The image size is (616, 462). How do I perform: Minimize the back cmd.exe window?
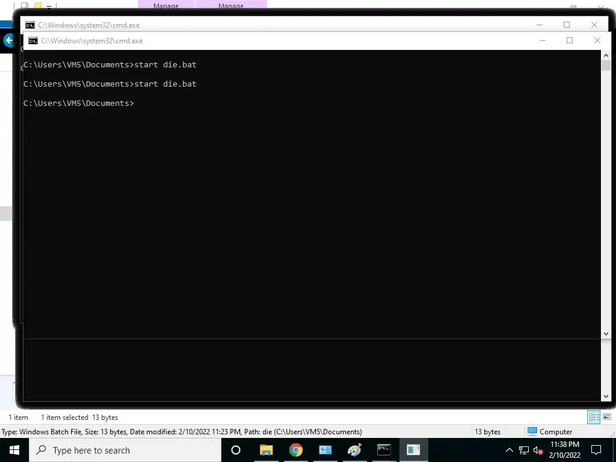pyautogui.click(x=540, y=25)
